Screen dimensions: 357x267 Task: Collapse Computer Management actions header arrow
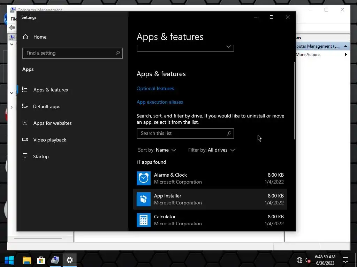[345, 46]
